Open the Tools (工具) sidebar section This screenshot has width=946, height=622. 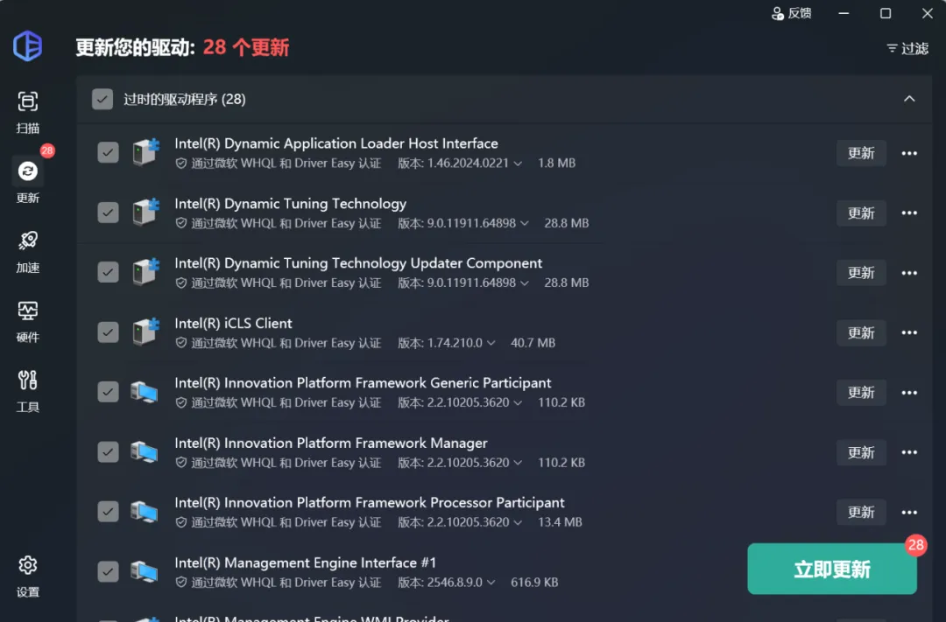[28, 392]
